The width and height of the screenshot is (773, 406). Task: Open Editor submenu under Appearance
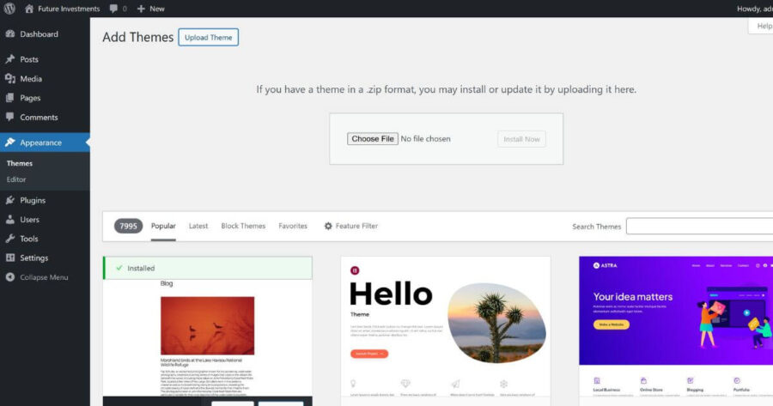click(16, 179)
